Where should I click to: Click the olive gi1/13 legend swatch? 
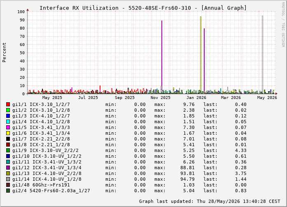8,173
